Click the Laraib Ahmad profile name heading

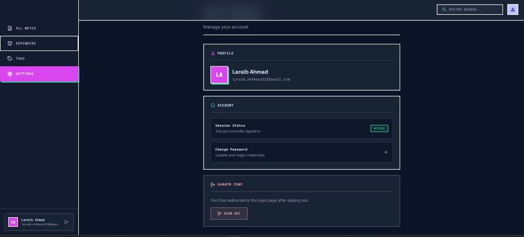[250, 72]
